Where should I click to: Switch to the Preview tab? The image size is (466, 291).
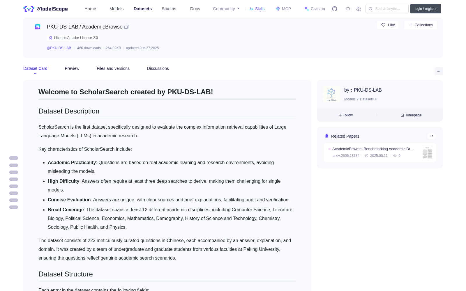72,68
